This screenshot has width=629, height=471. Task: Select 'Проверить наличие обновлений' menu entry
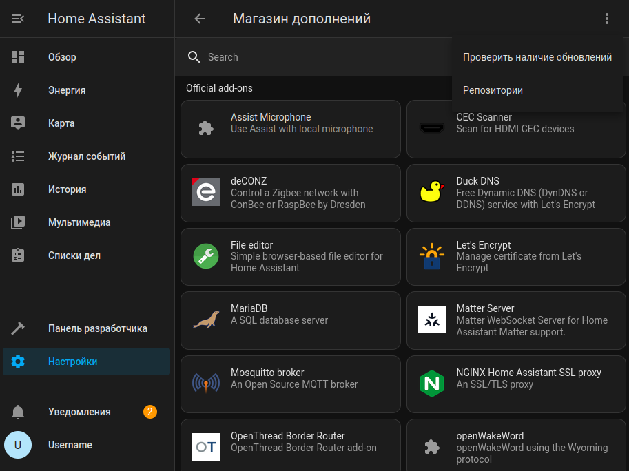(537, 57)
